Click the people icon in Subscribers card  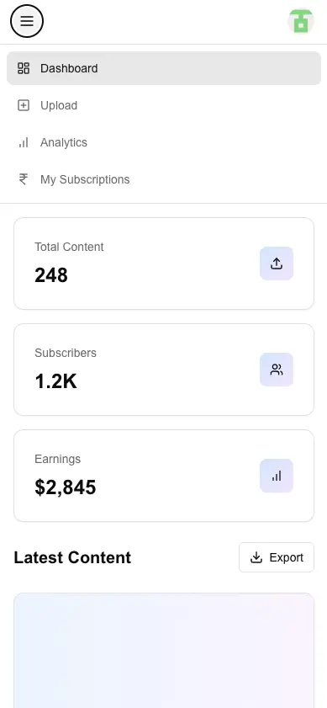277,370
